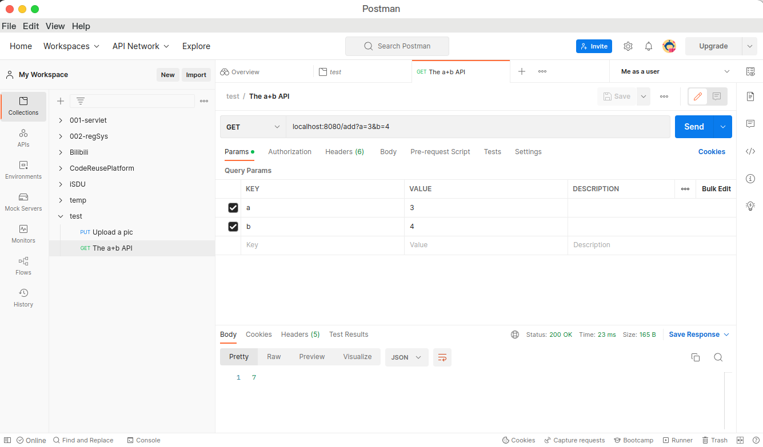Click the New button
This screenshot has height=447, width=763.
[x=167, y=75]
